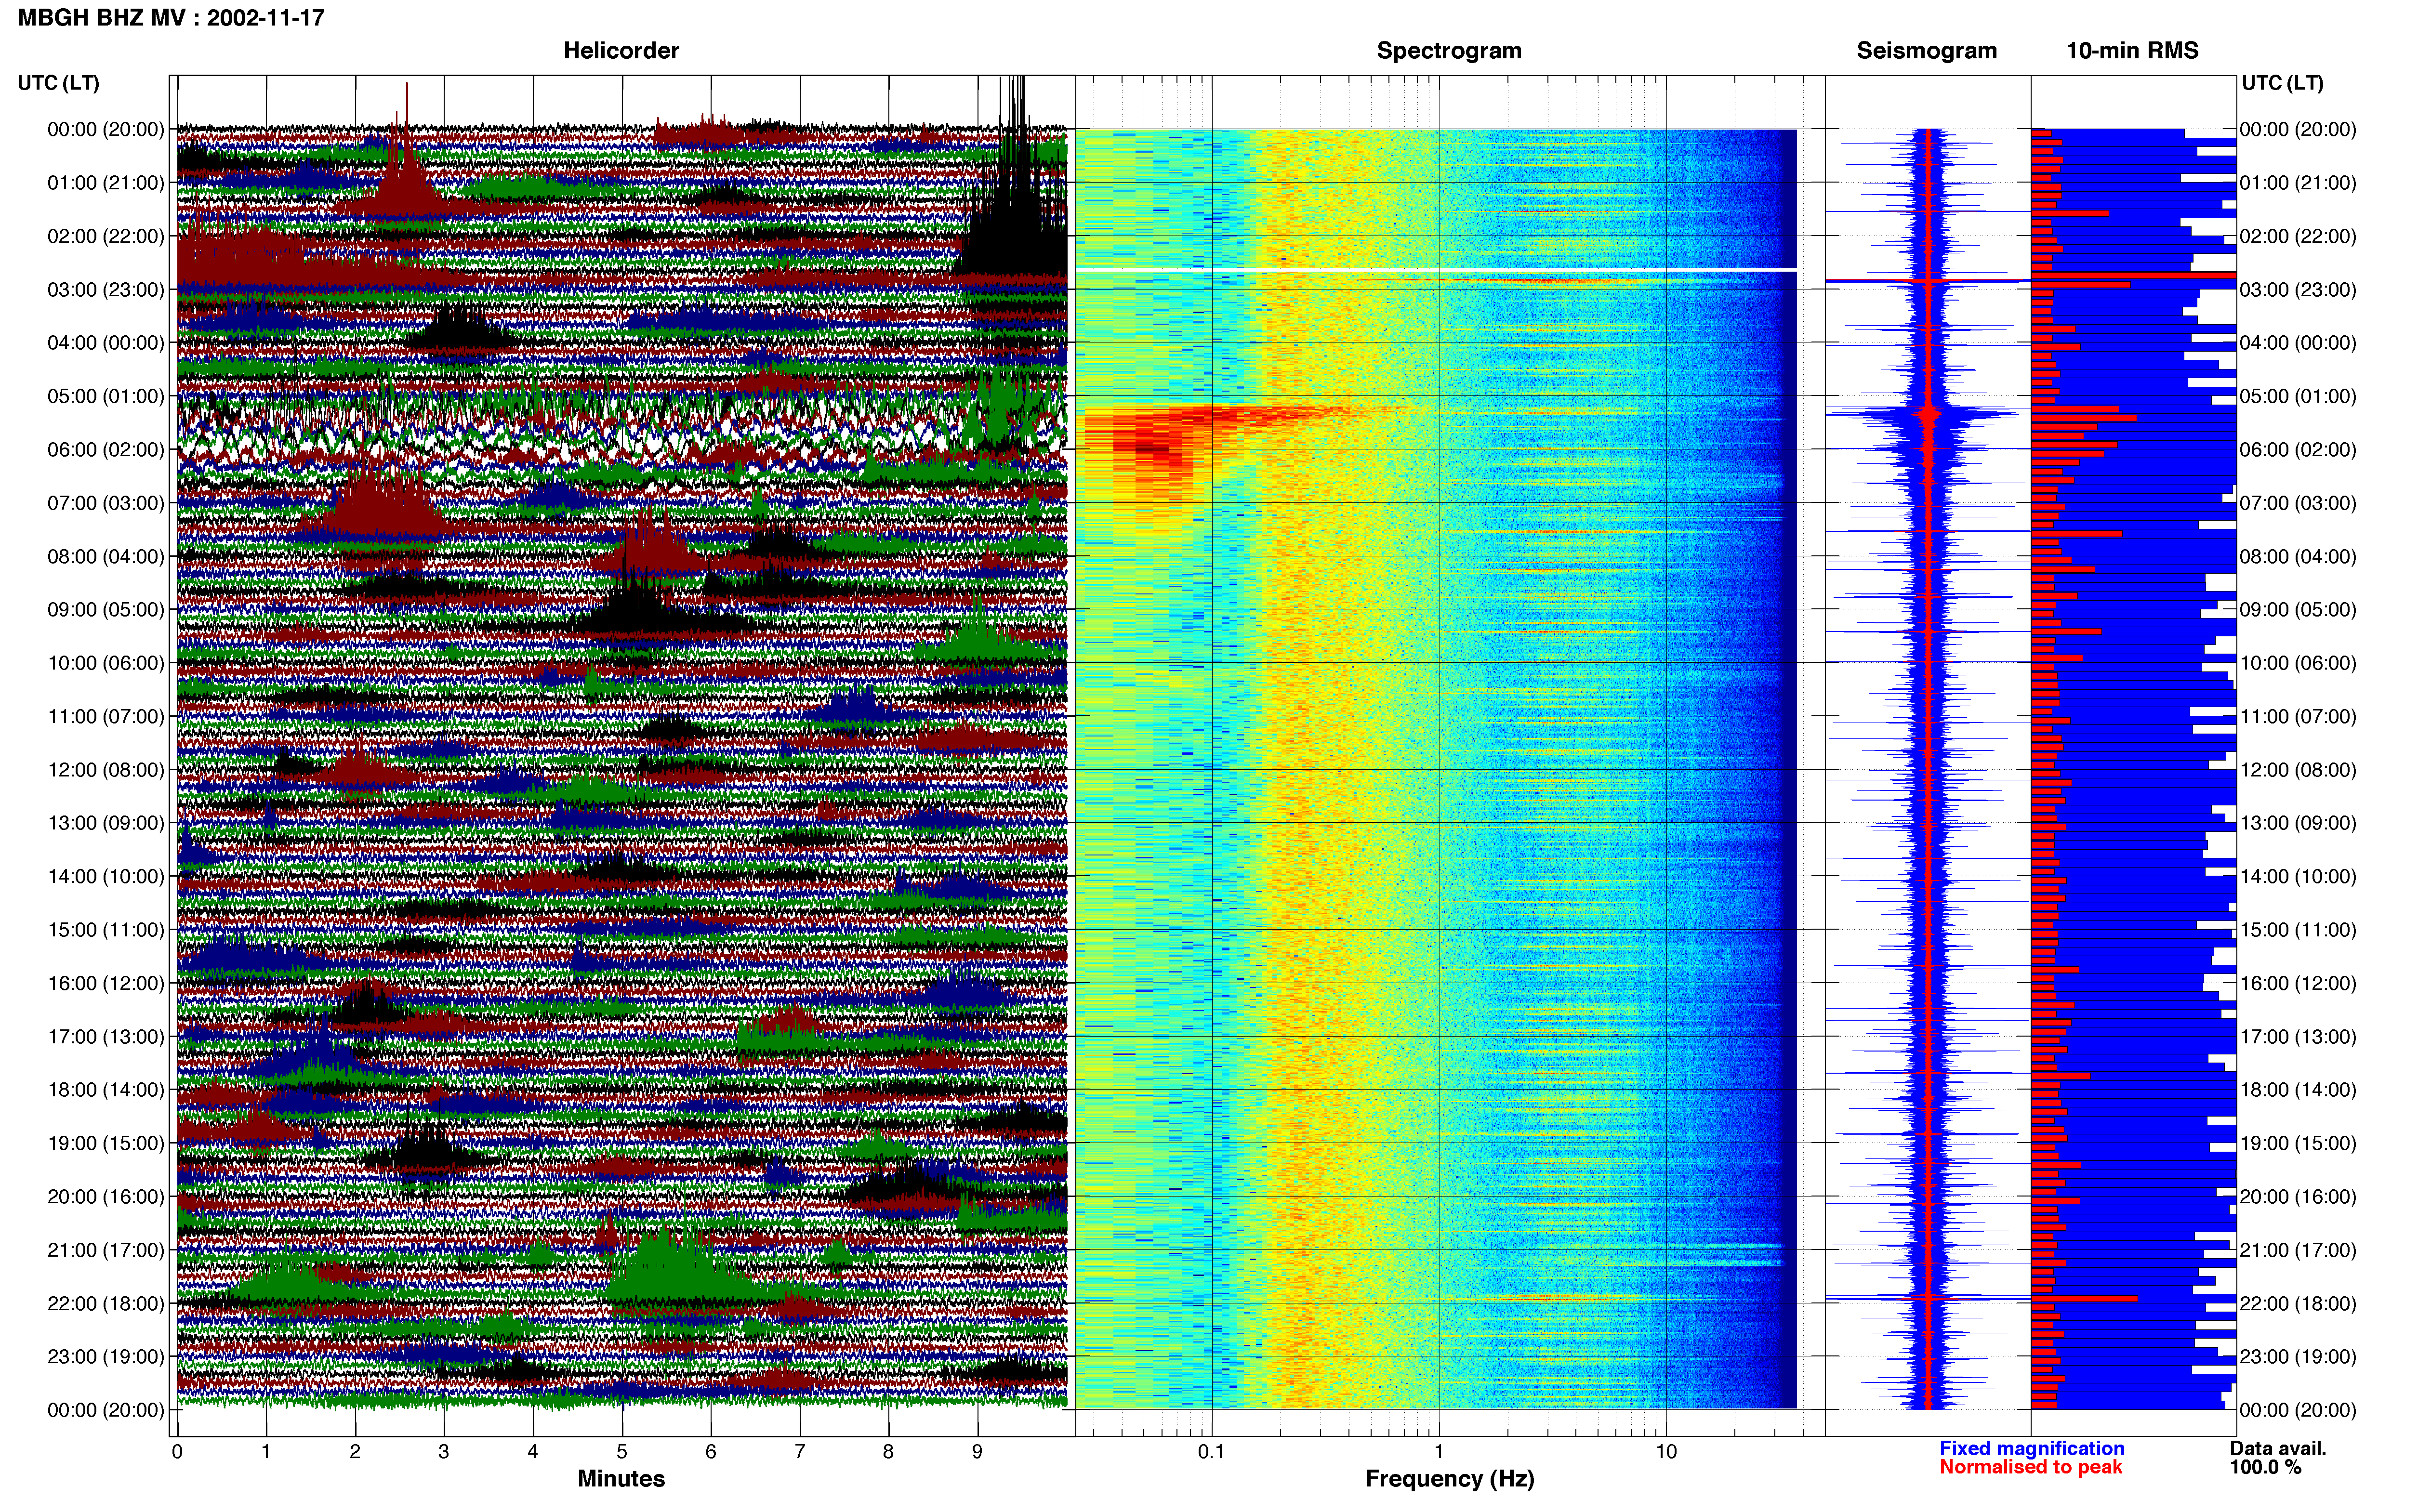Click the left UTC (LT) axis label
The width and height of the screenshot is (2418, 1512).
(x=58, y=82)
